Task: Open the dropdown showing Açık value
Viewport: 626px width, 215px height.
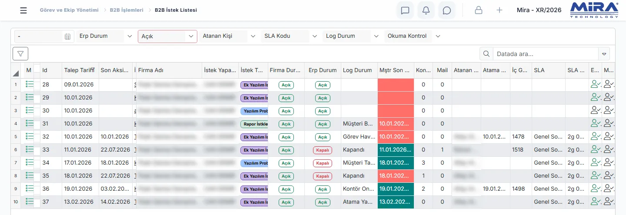Action: coord(167,36)
